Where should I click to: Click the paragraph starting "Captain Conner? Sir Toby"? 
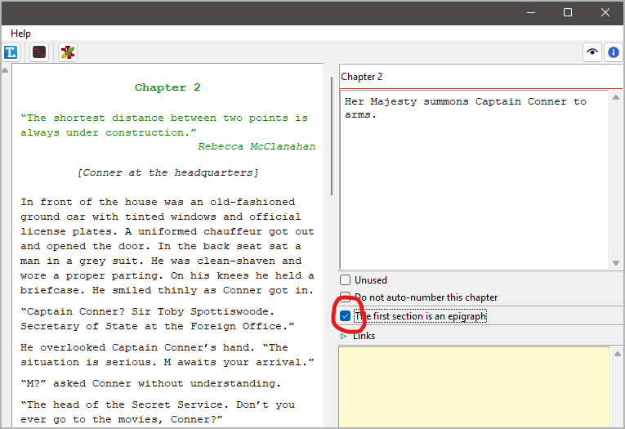(x=158, y=319)
